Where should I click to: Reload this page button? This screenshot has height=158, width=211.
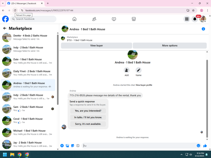point(15,11)
